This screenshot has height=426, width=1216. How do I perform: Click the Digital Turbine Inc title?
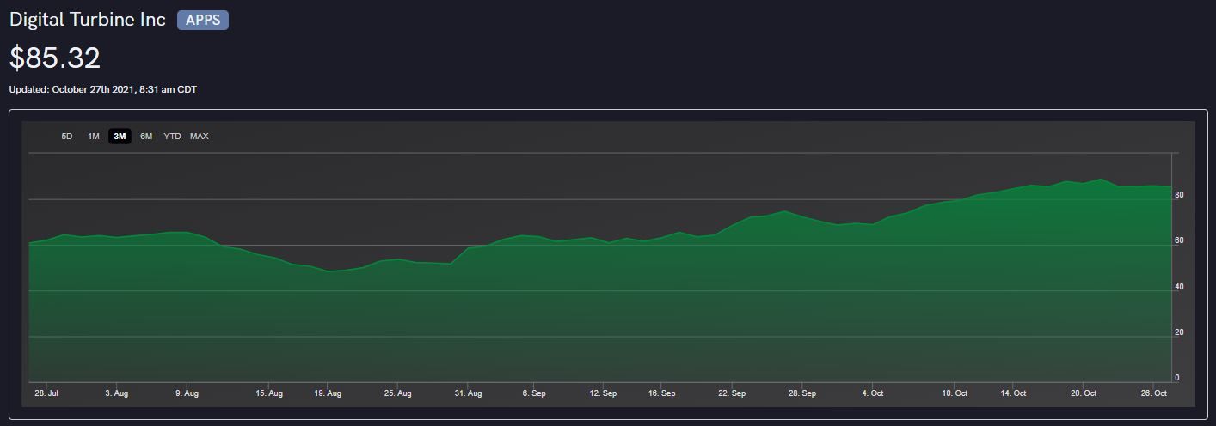(x=88, y=21)
